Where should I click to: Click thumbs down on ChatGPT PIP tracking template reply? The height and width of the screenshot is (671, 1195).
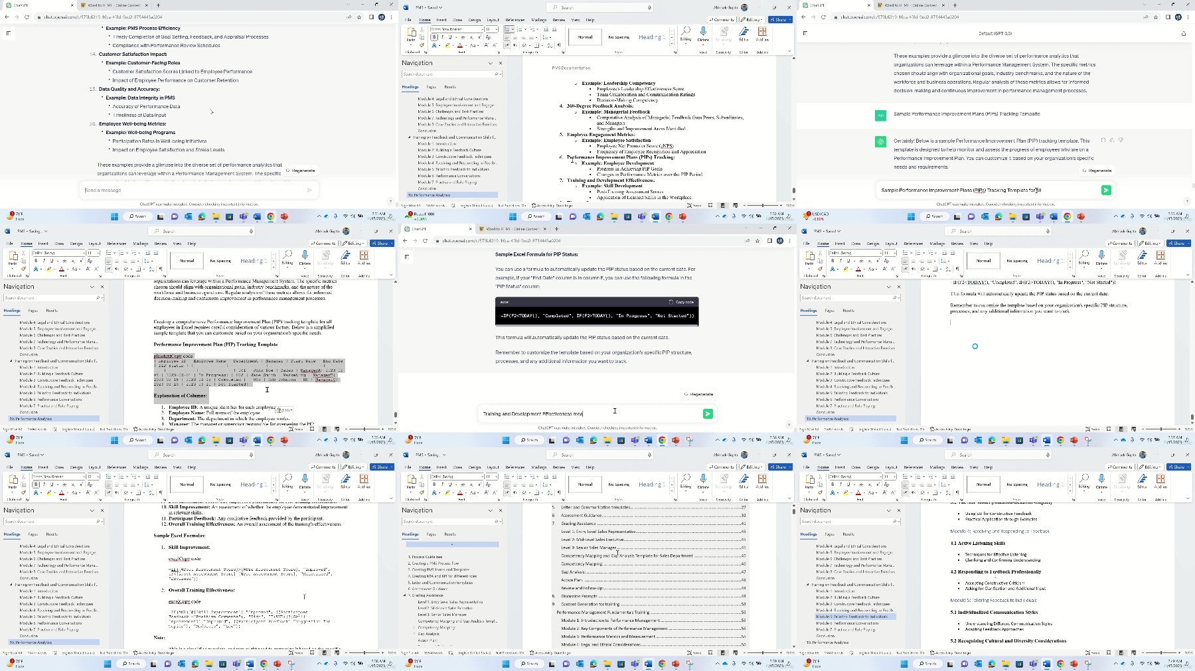[1121, 140]
